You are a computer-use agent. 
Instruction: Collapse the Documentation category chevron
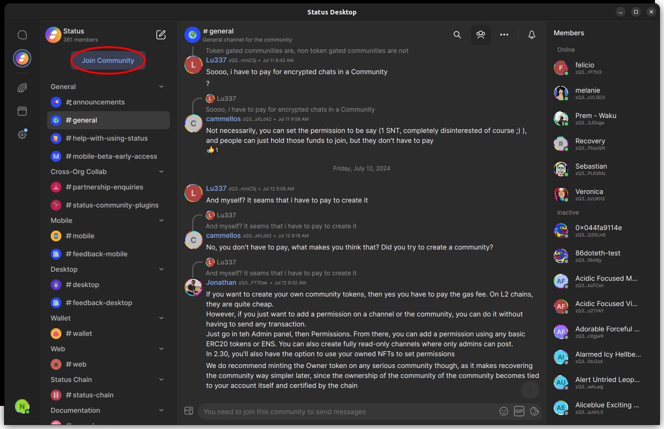pyautogui.click(x=161, y=410)
